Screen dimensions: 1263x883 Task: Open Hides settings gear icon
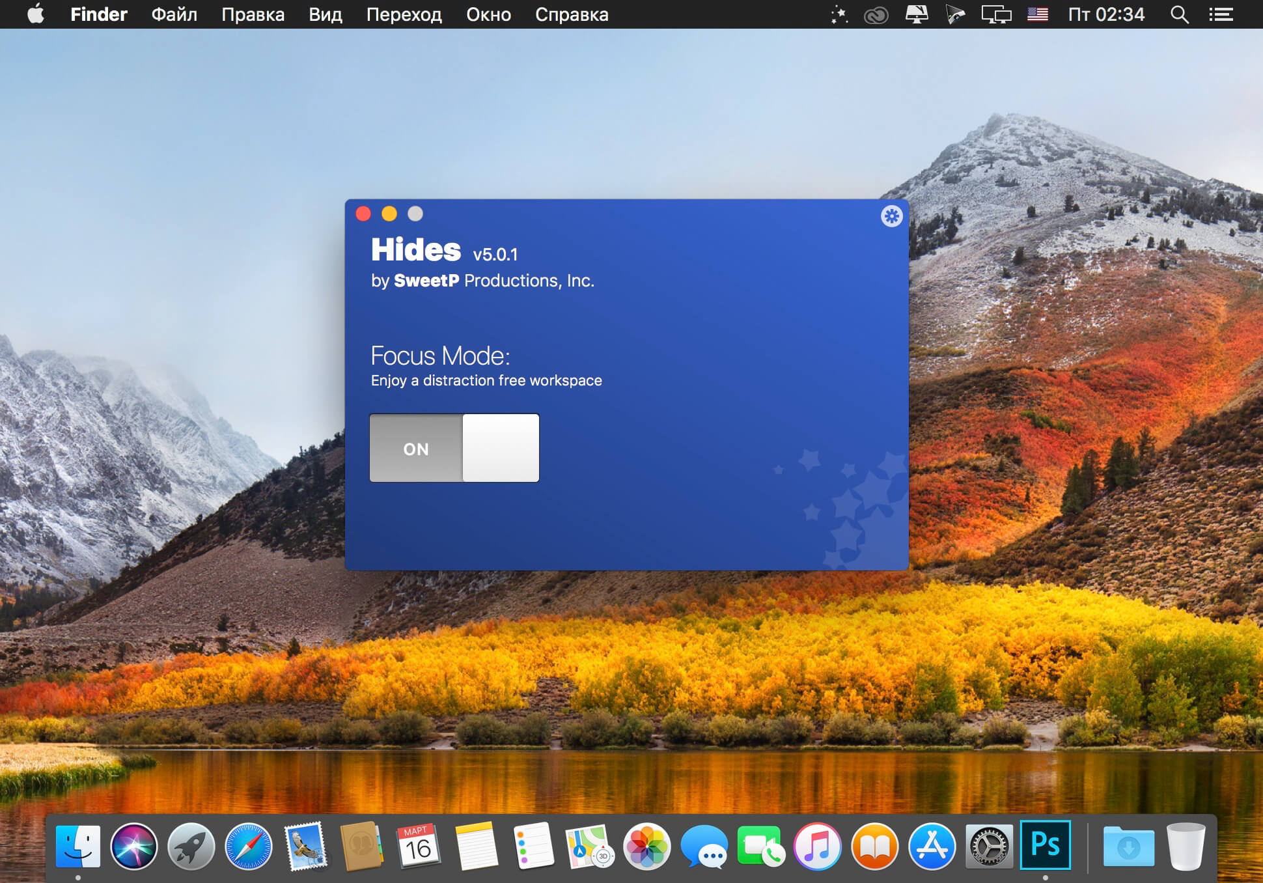coord(891,216)
